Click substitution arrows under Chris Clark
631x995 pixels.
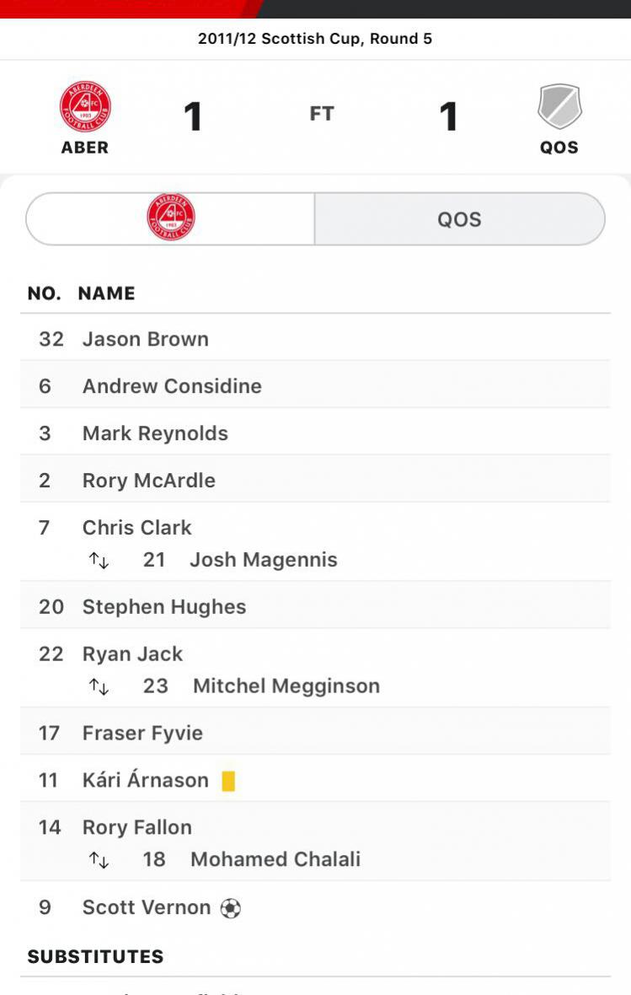(99, 561)
